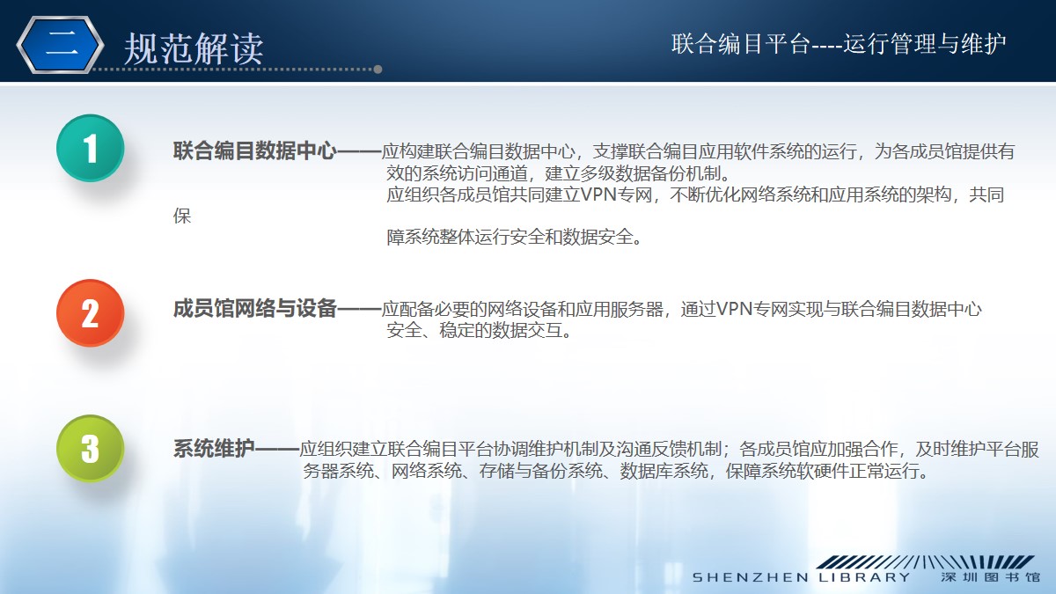Image resolution: width=1056 pixels, height=594 pixels.
Task: Click the isolated character 保
Action: [x=182, y=216]
